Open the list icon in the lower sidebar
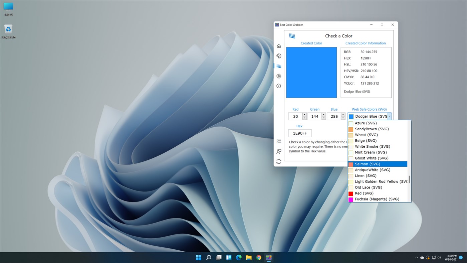The image size is (467, 263). 279,141
